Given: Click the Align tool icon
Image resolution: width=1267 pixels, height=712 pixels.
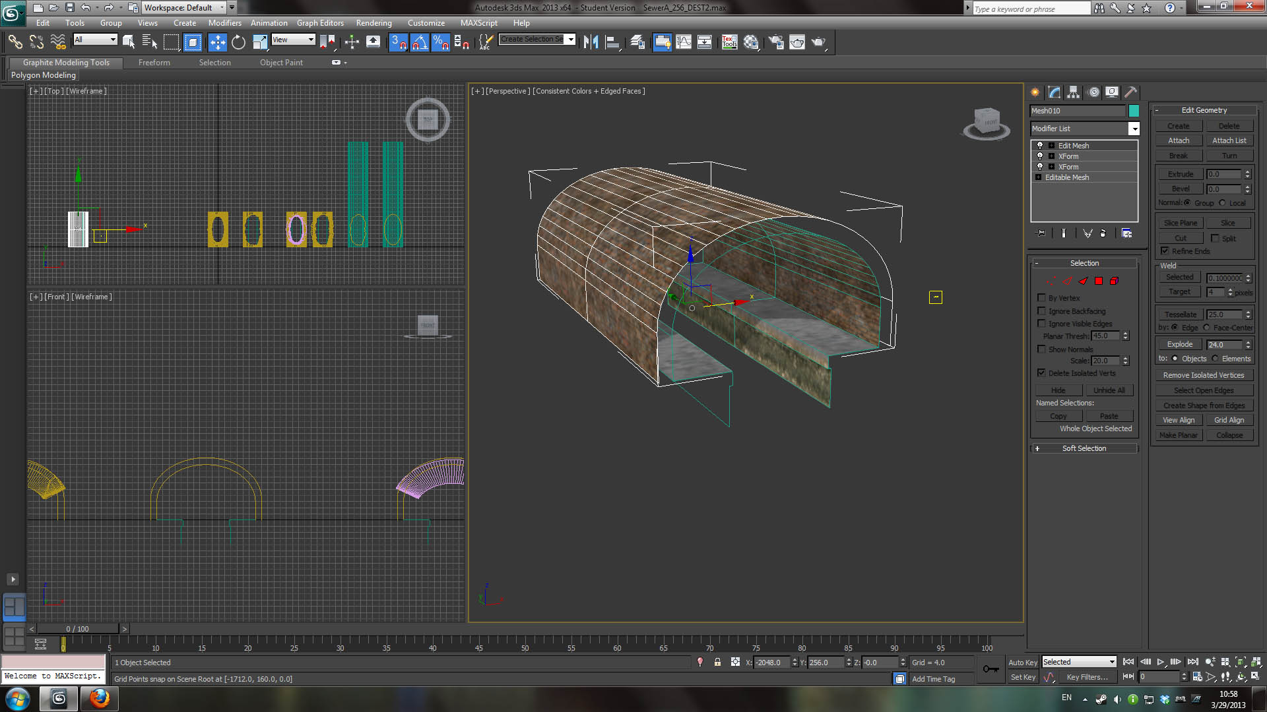Looking at the screenshot, I should point(613,42).
